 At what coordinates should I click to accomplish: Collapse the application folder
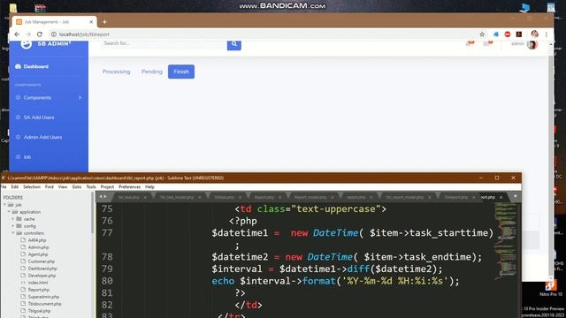point(9,212)
